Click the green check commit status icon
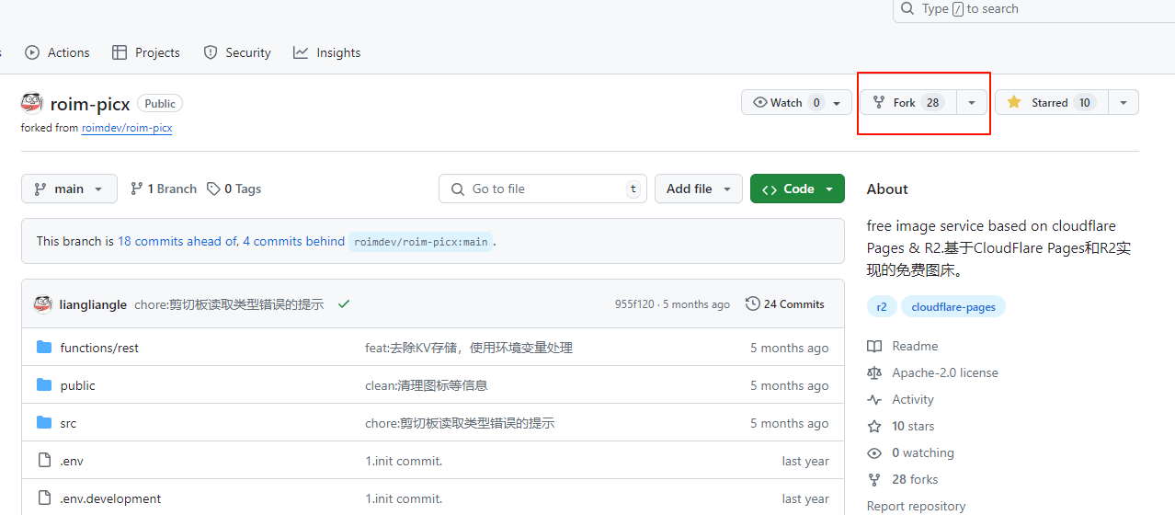The width and height of the screenshot is (1175, 515). [x=344, y=304]
